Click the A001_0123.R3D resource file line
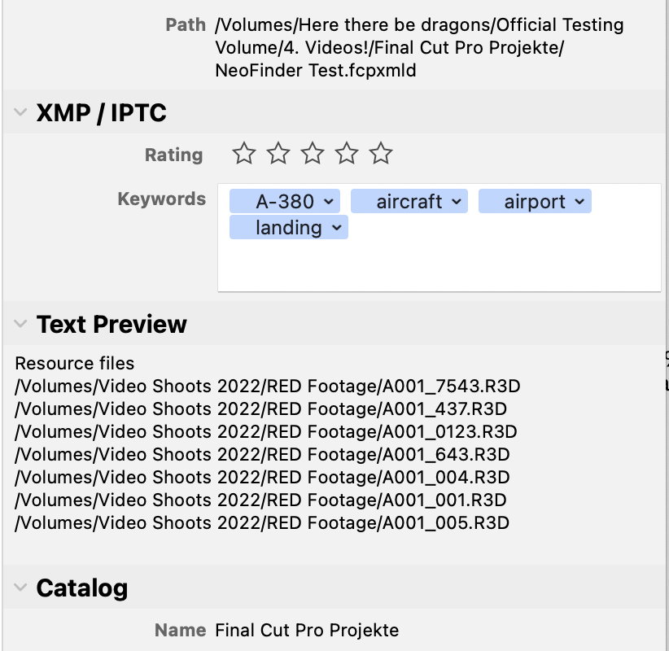The image size is (669, 651). (x=266, y=432)
